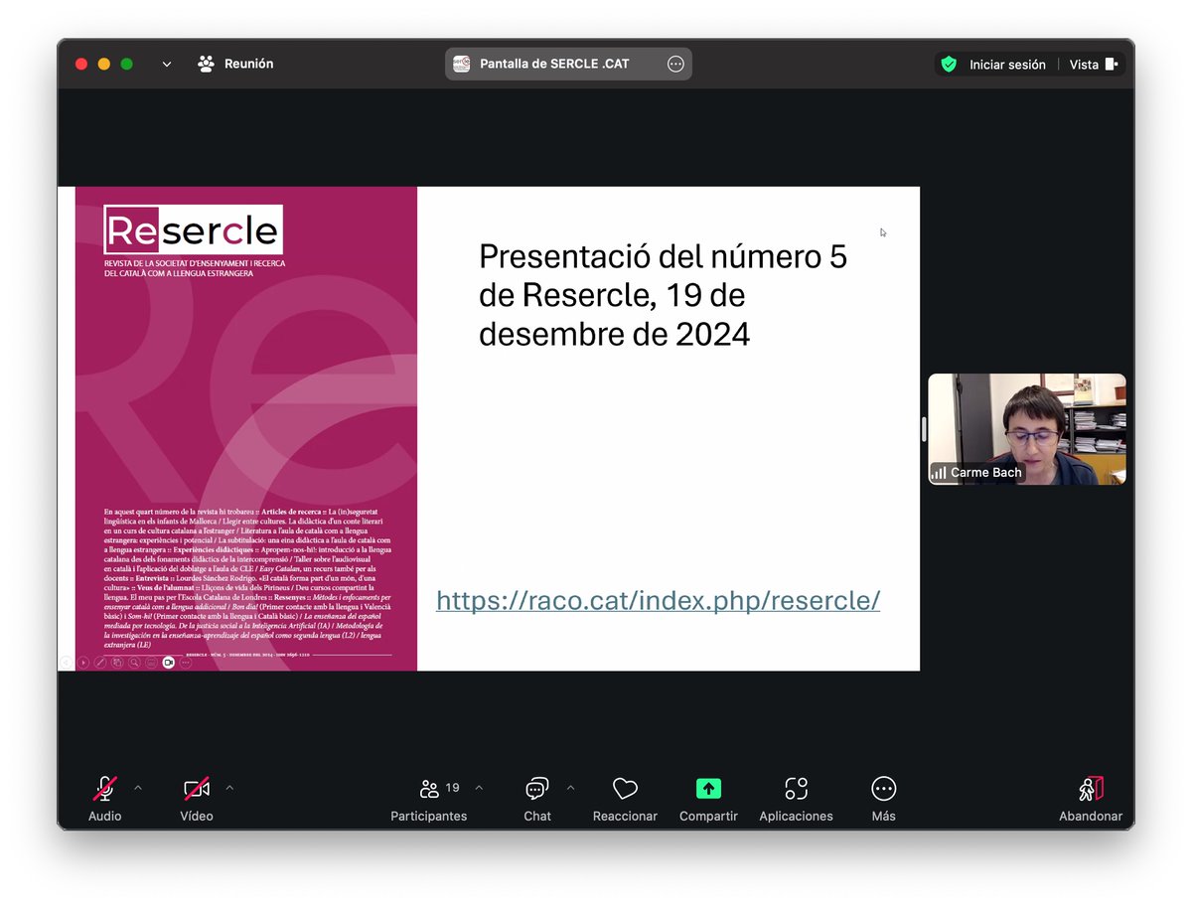Open the Vista menu

click(1088, 64)
